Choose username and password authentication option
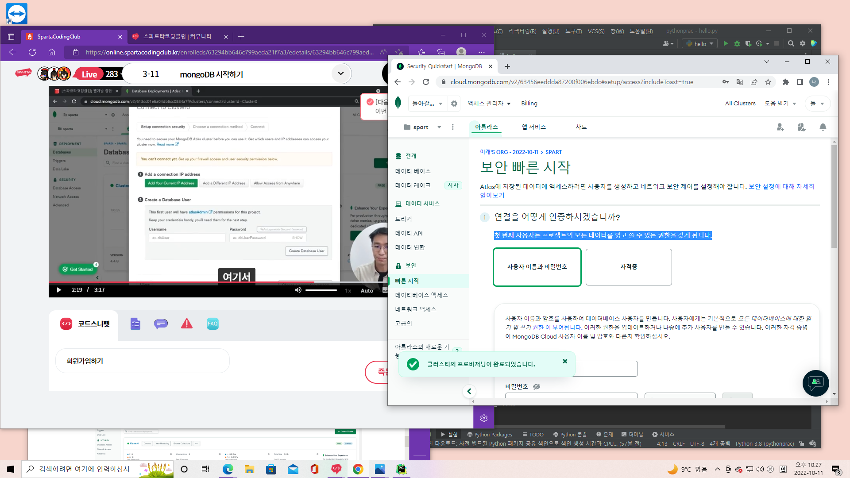Screen dimensions: 850x478 (537, 267)
